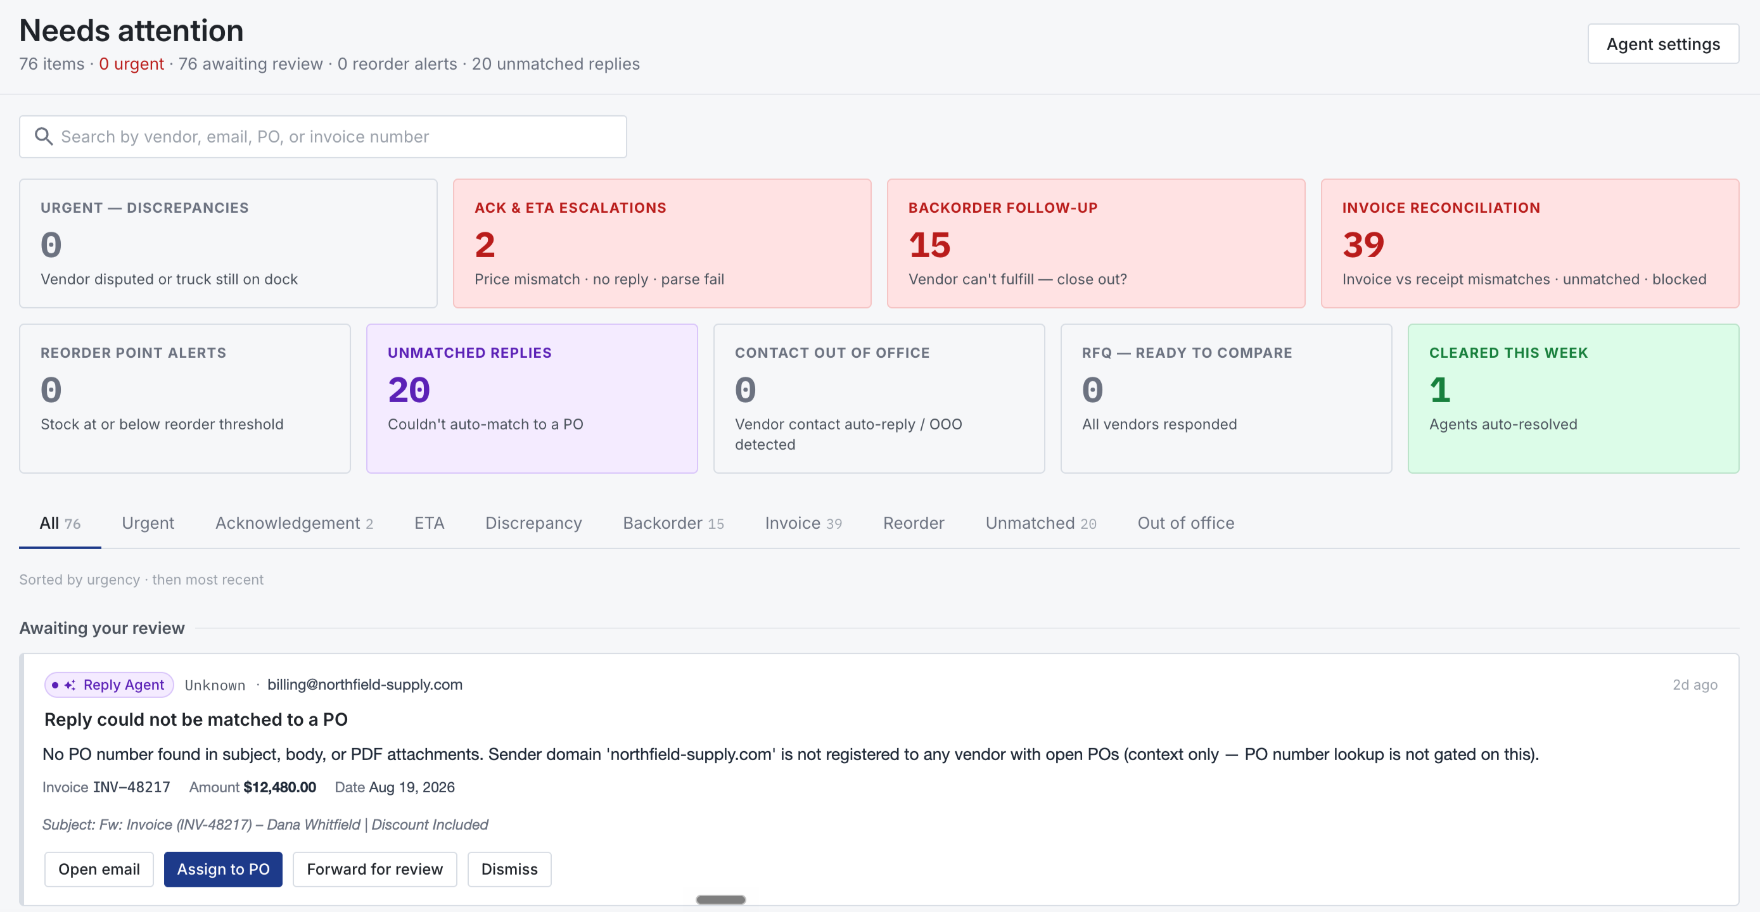Switch to the Invoice tab
The height and width of the screenshot is (912, 1760).
click(803, 522)
